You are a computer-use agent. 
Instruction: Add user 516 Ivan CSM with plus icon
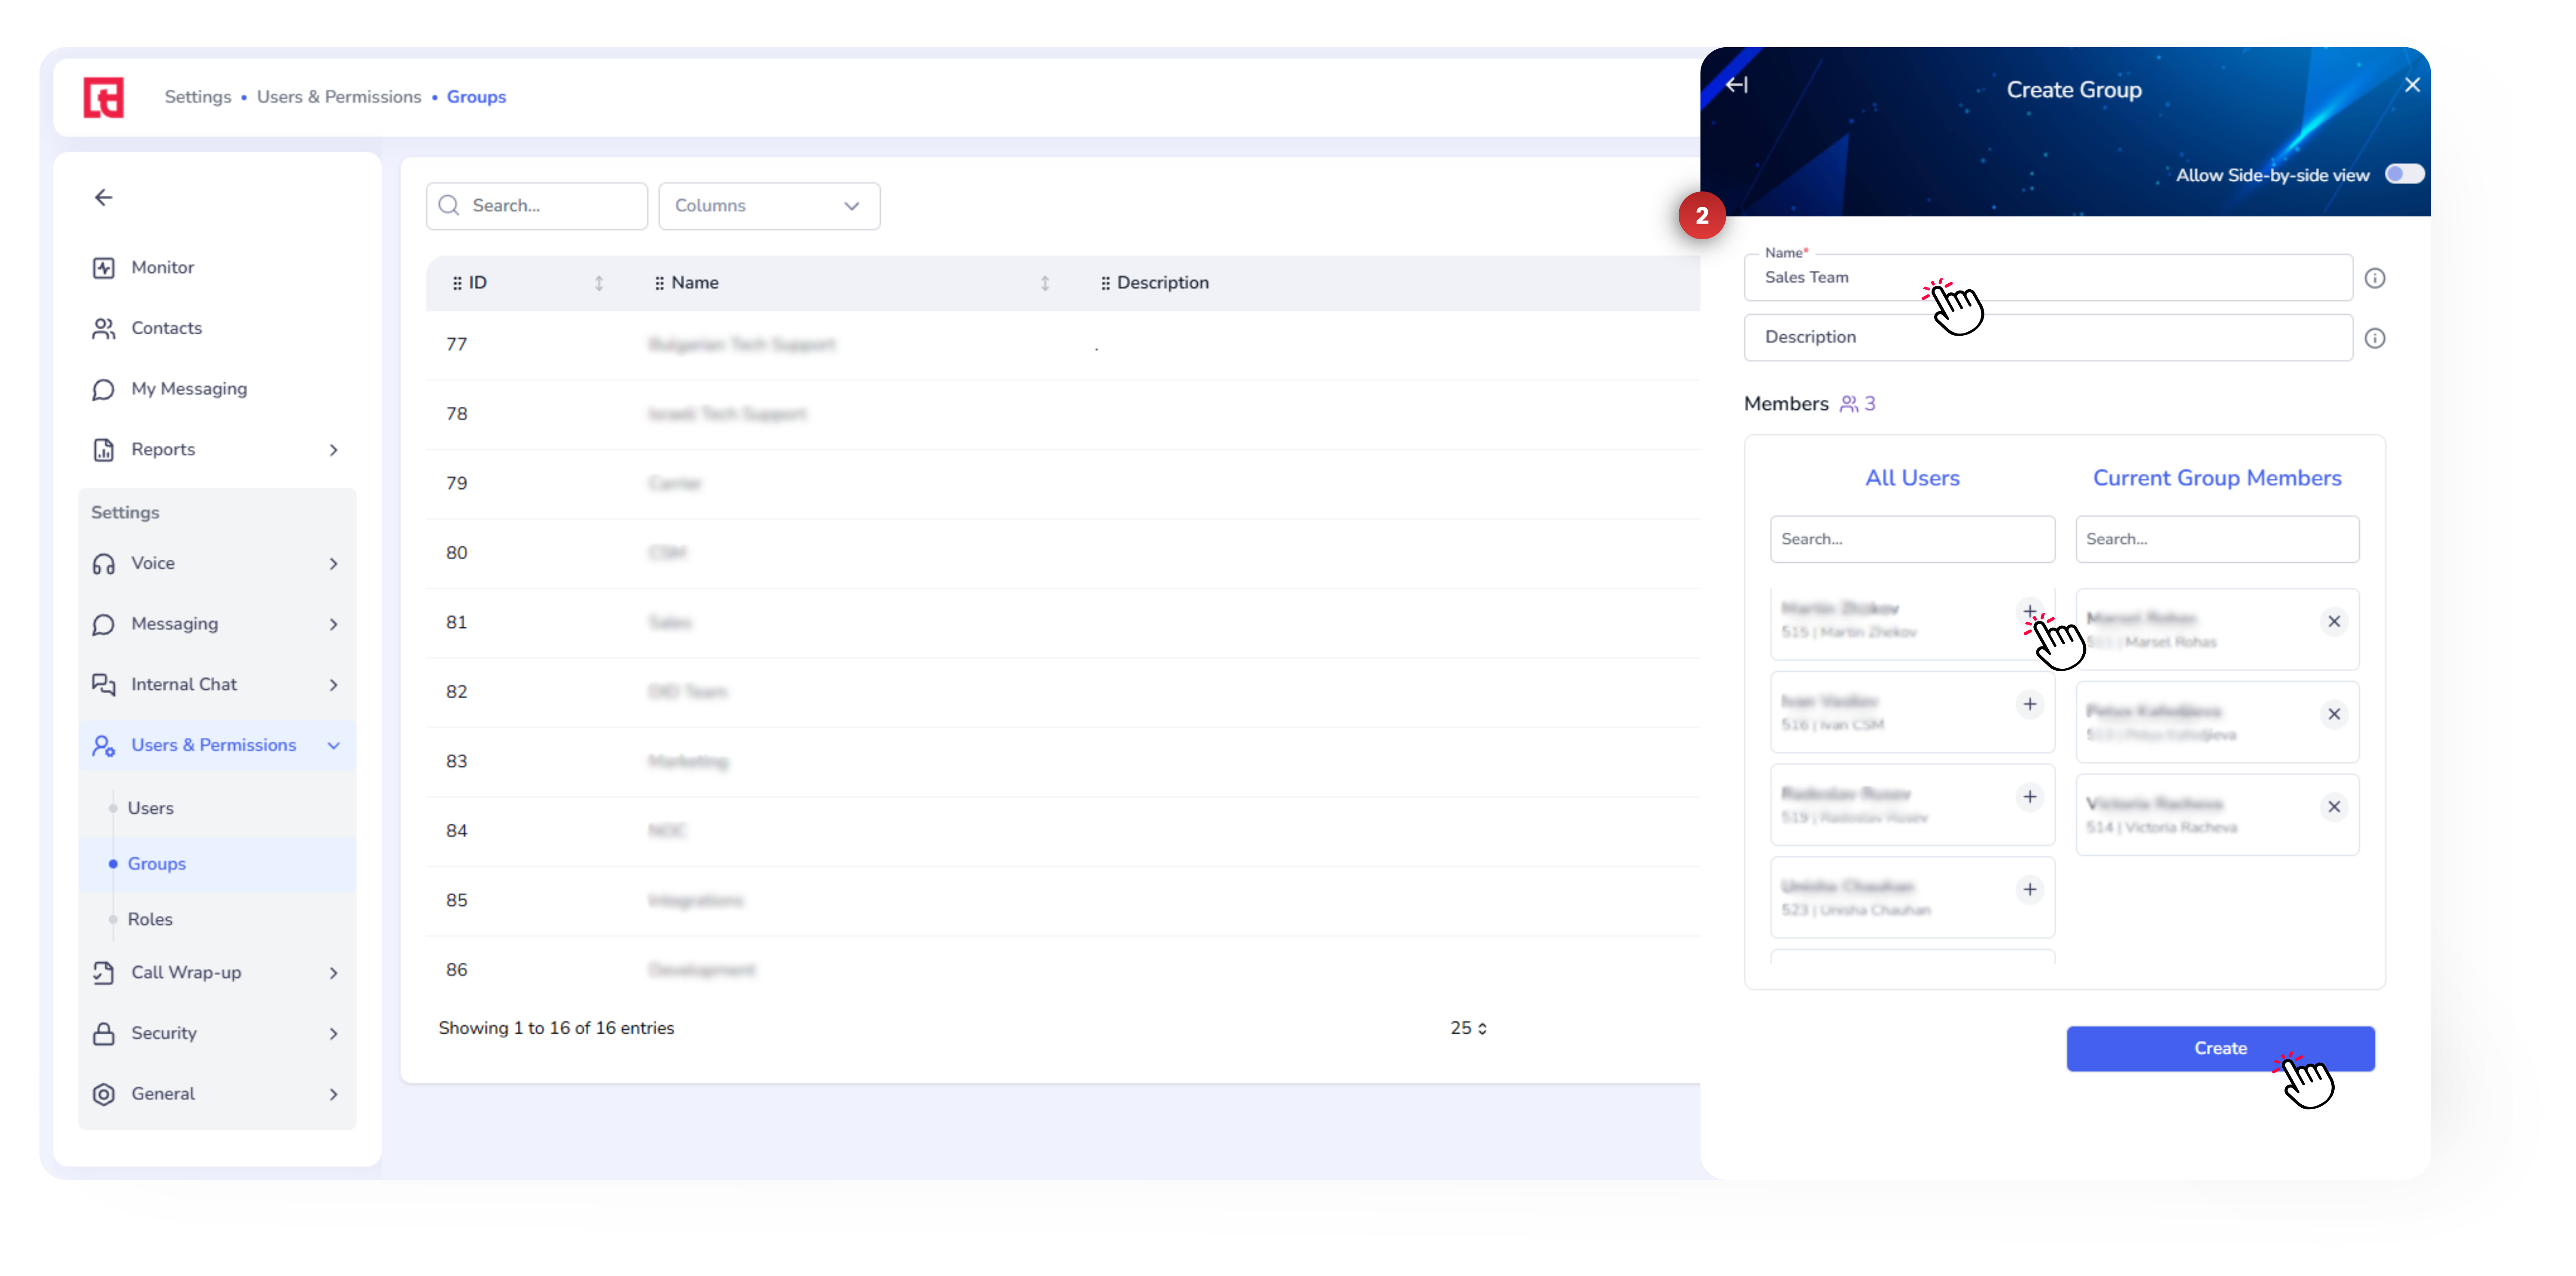click(x=2029, y=704)
